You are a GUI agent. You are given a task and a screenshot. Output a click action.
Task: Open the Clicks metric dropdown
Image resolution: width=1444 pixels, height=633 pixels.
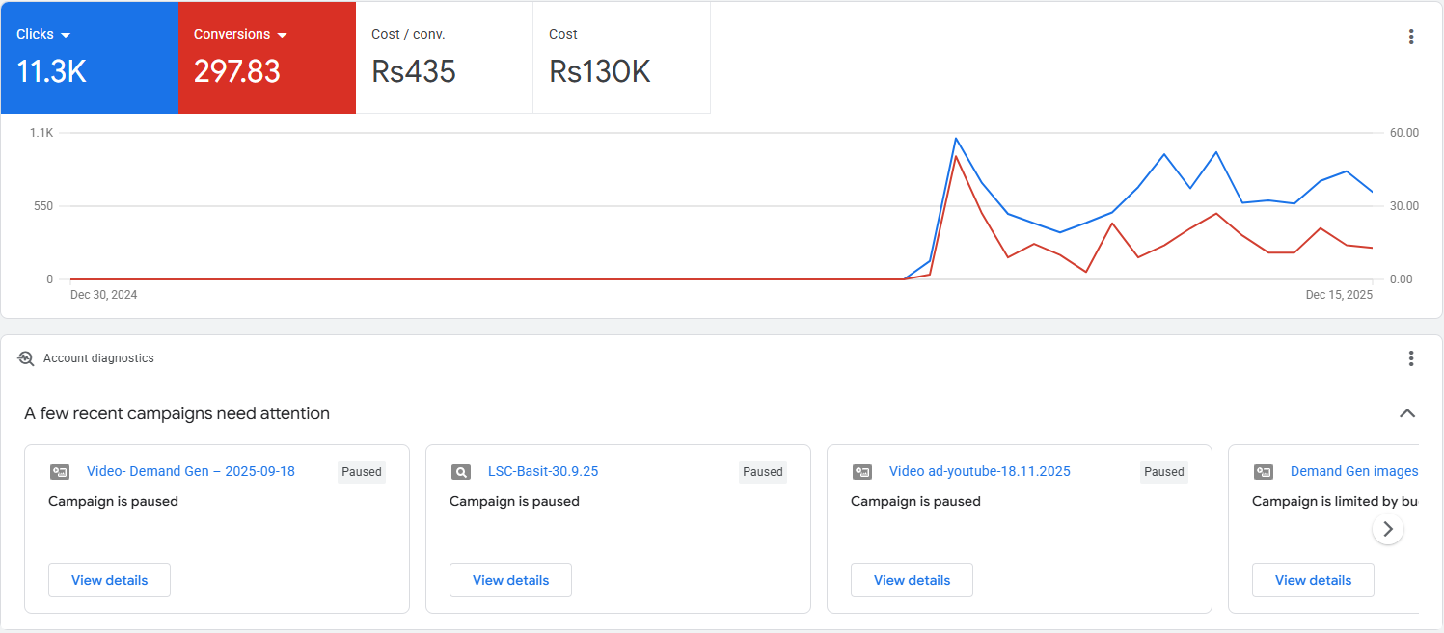[66, 35]
